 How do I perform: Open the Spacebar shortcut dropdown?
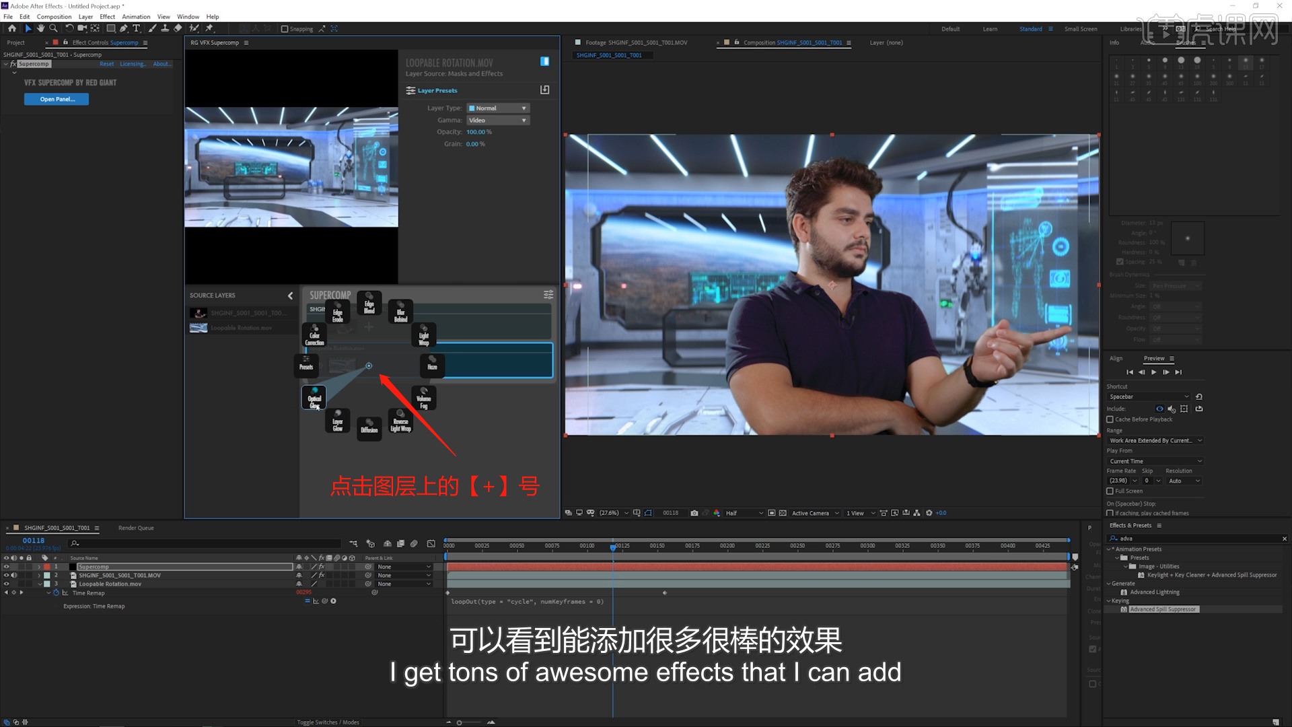point(1149,396)
